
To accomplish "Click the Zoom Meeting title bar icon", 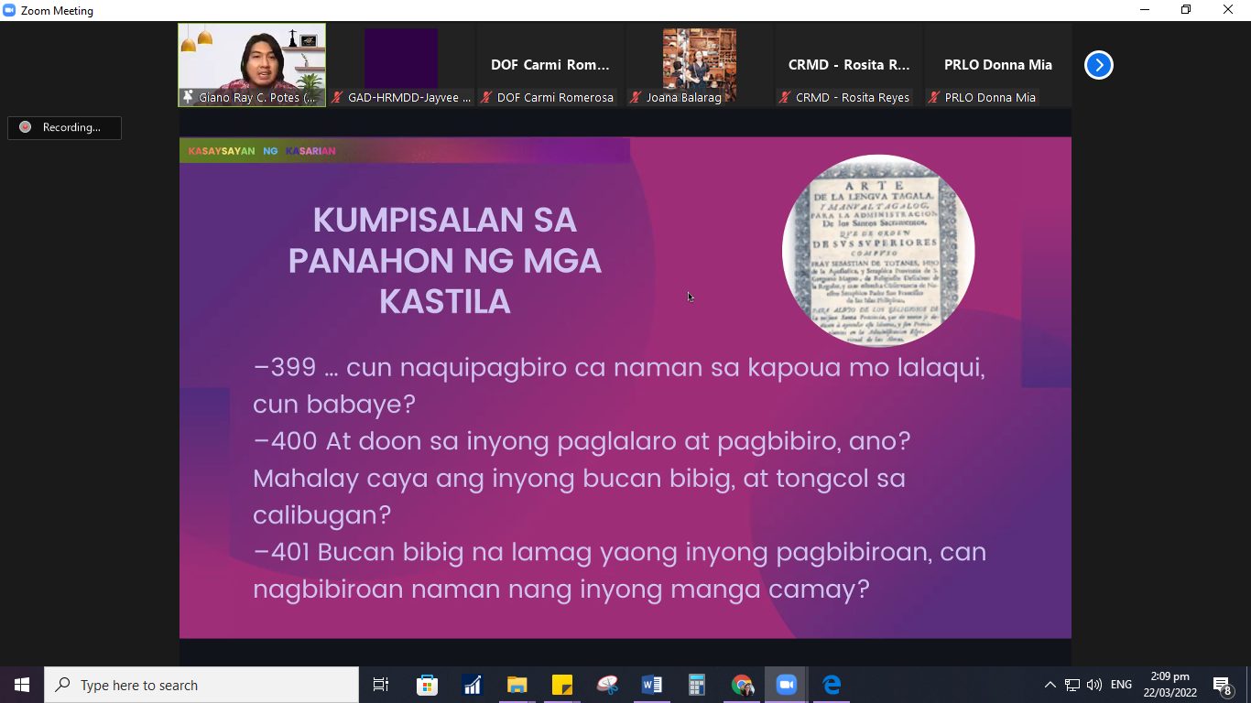I will tap(9, 10).
